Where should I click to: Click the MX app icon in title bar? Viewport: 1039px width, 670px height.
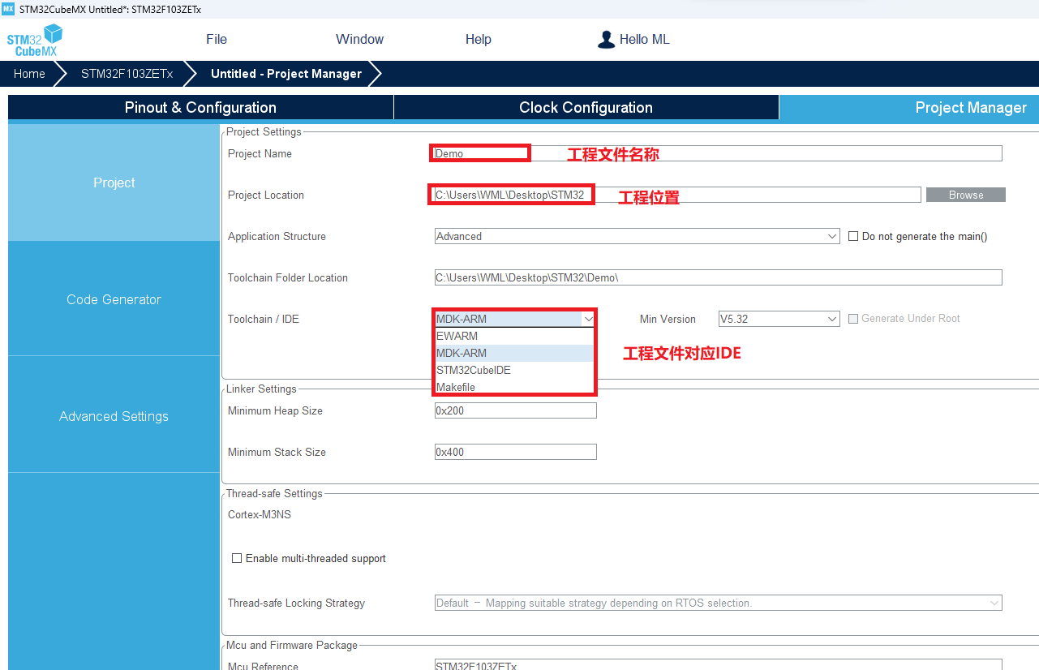pos(8,9)
